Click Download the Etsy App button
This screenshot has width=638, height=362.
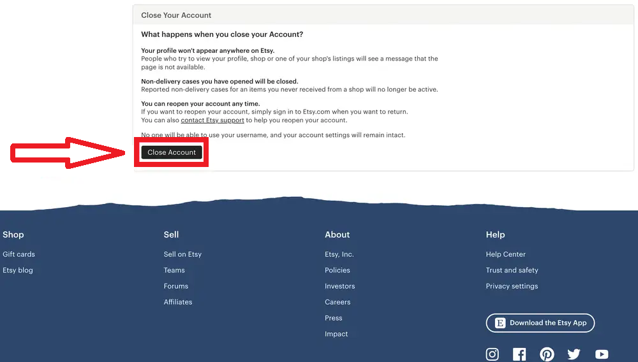(540, 323)
